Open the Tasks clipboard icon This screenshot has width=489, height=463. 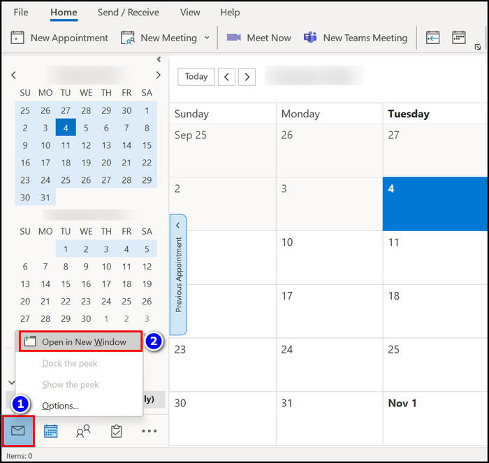tap(116, 431)
